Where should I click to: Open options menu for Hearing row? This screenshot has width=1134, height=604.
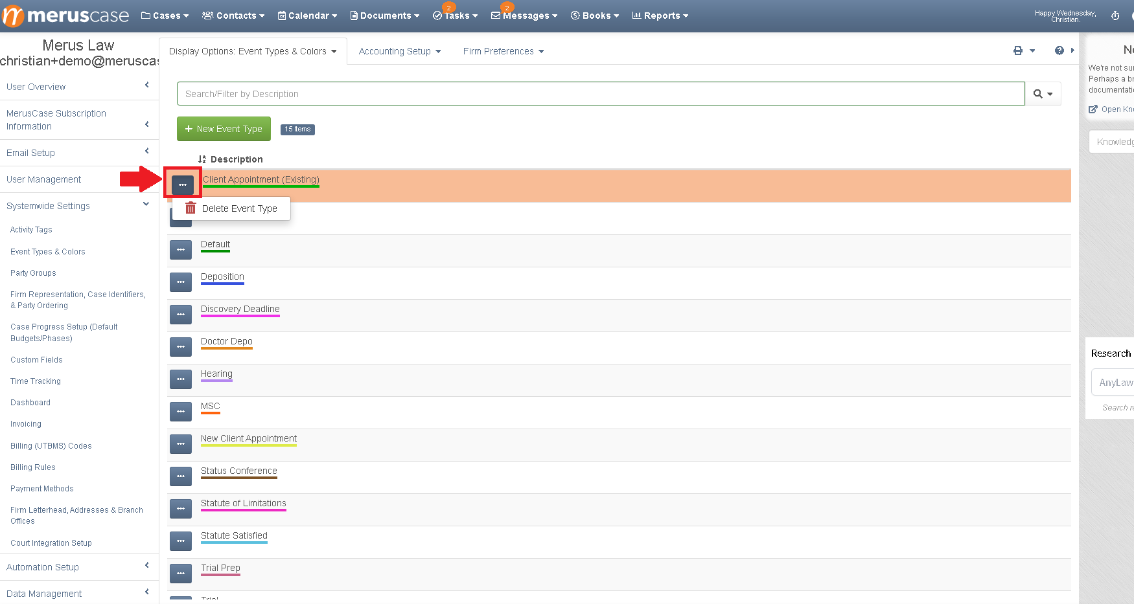tap(181, 379)
